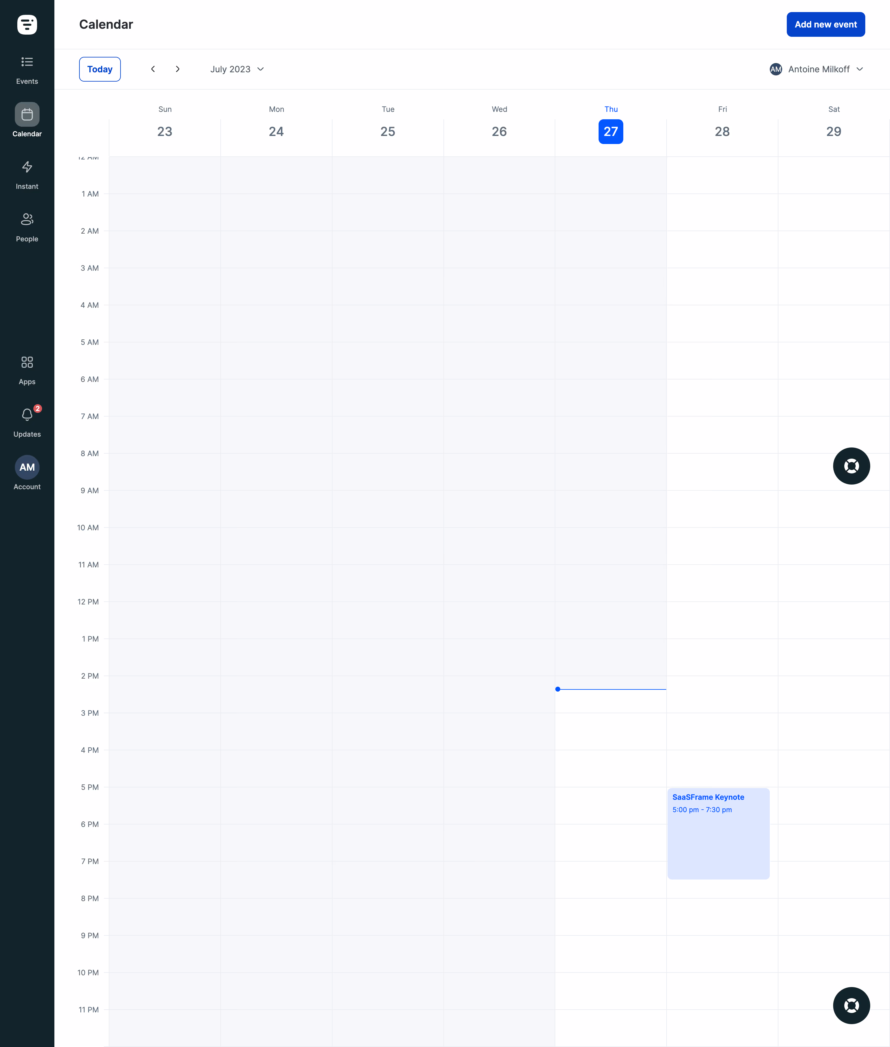890x1047 pixels.
Task: Click the 12 PM time label
Action: pos(88,601)
